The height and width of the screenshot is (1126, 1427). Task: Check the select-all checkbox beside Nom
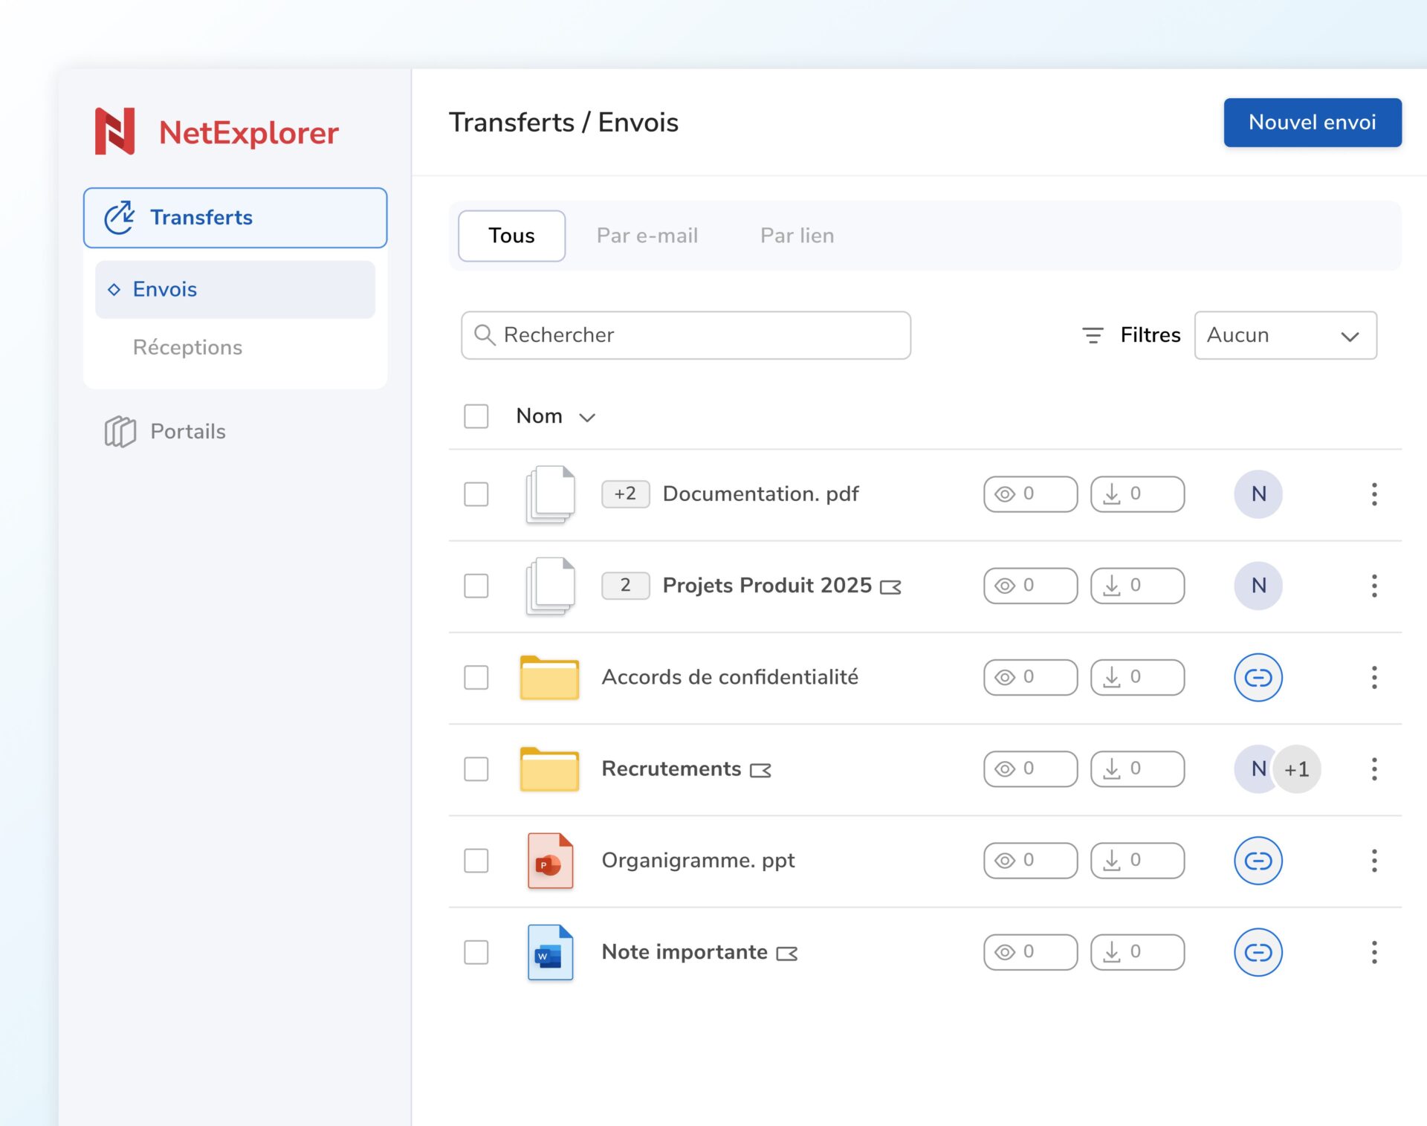476,416
